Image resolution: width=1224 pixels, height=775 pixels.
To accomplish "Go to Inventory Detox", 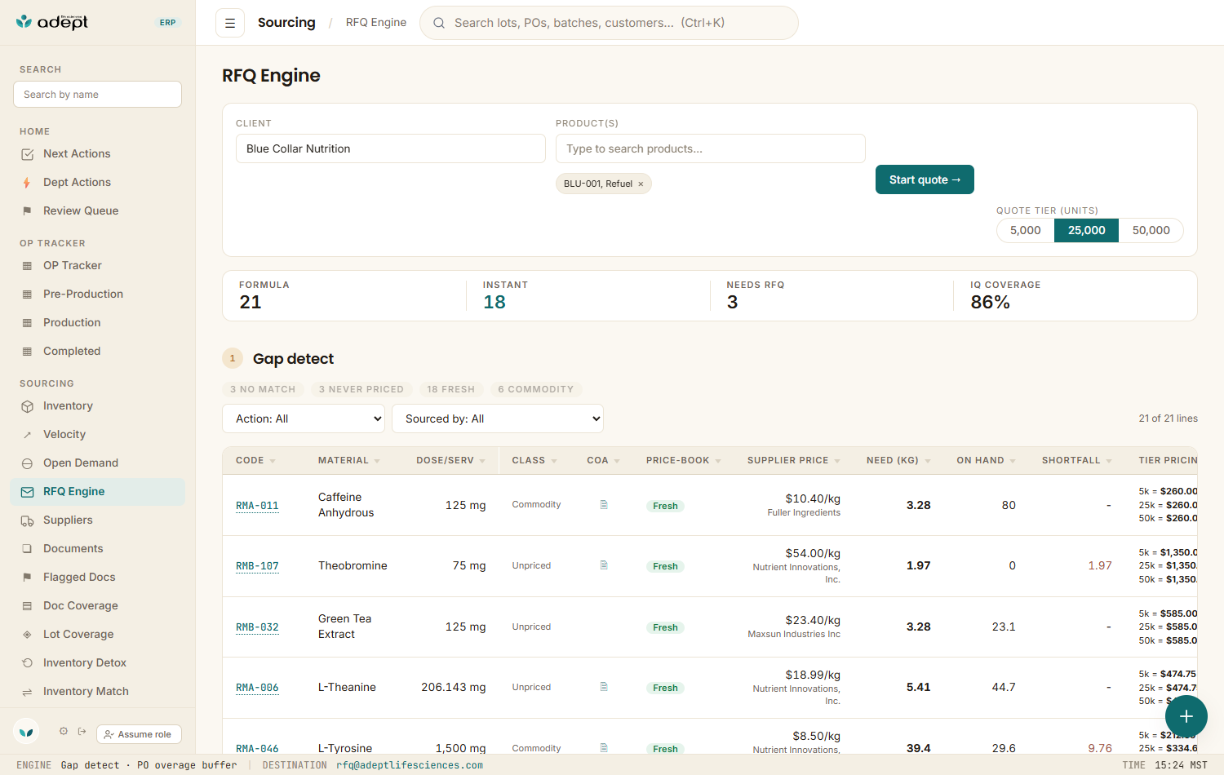I will 85,663.
